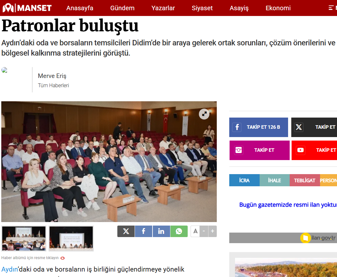Select the PERSONEL tab
The height and width of the screenshot is (277, 337).
pyautogui.click(x=328, y=180)
